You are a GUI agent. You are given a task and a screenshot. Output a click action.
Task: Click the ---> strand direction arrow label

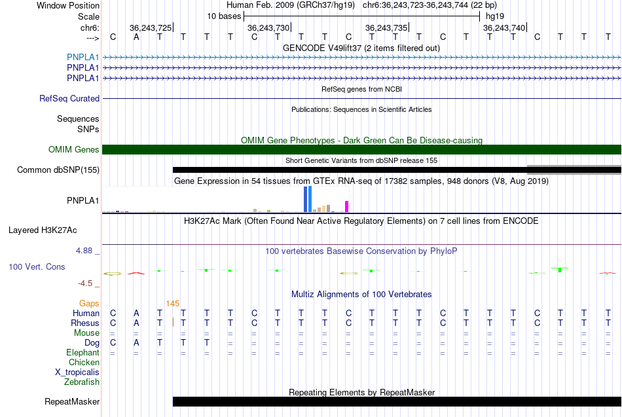(x=92, y=38)
